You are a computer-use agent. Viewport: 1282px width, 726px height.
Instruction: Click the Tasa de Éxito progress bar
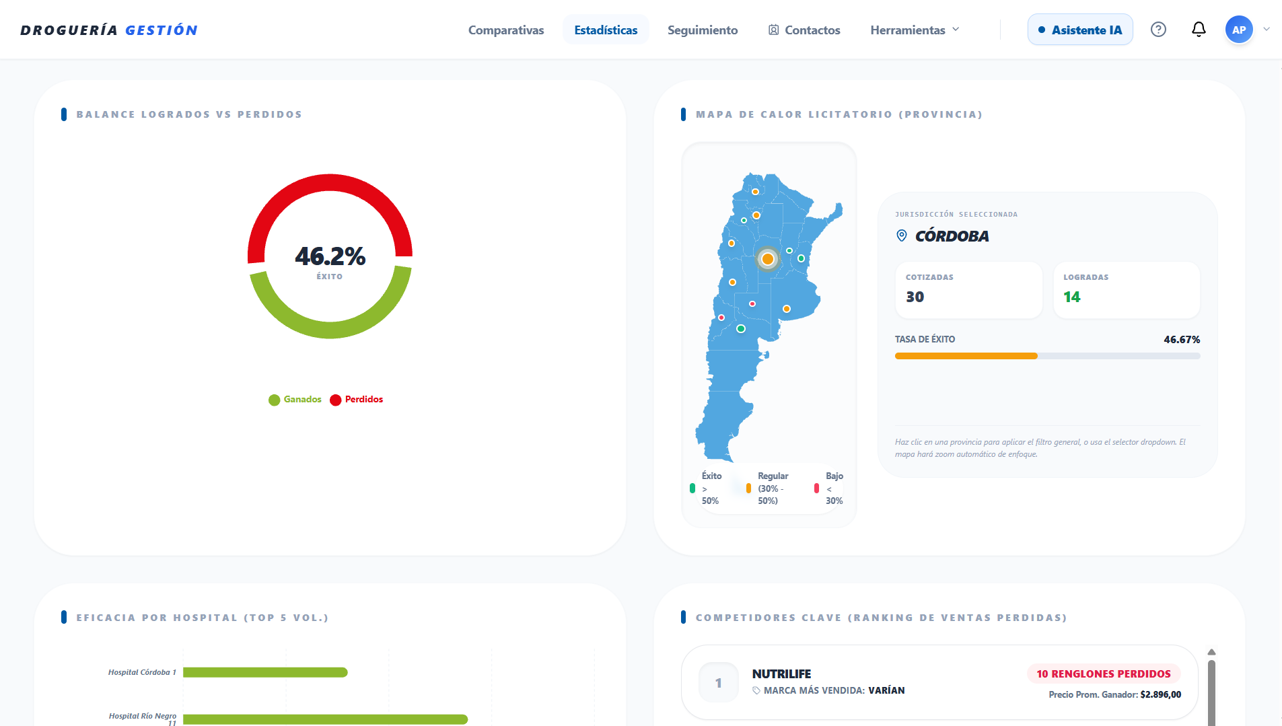[x=1047, y=356]
